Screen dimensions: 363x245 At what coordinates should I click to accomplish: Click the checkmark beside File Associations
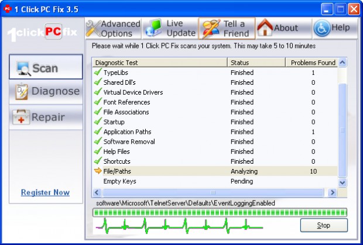click(98, 112)
